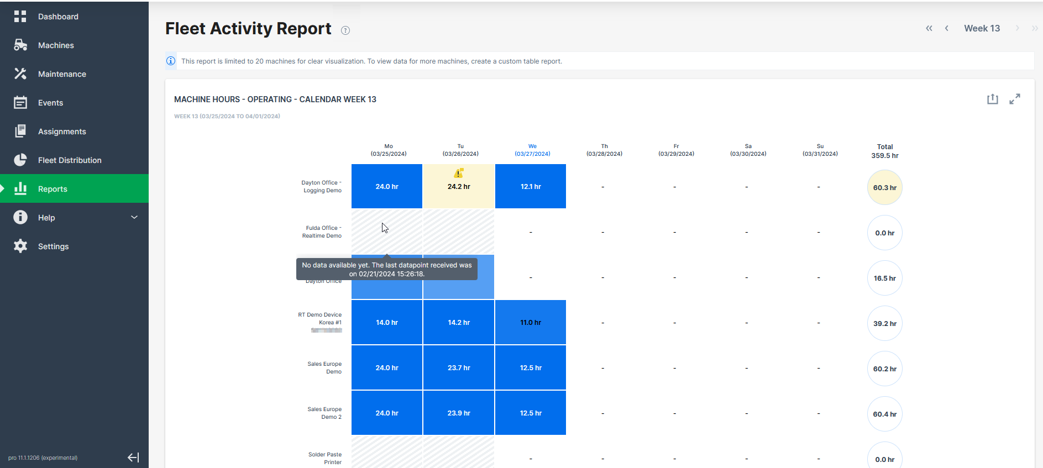
Task: Click the 14.0 hr Monday cell for Korea device
Action: pos(387,322)
